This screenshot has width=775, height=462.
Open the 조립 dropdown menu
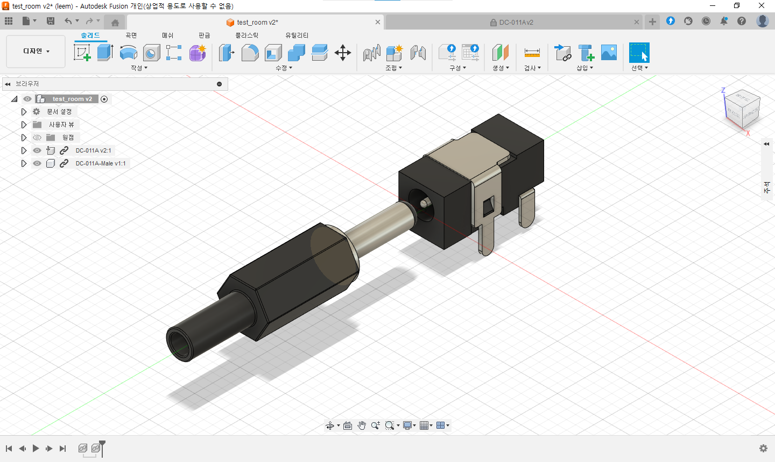(x=394, y=68)
